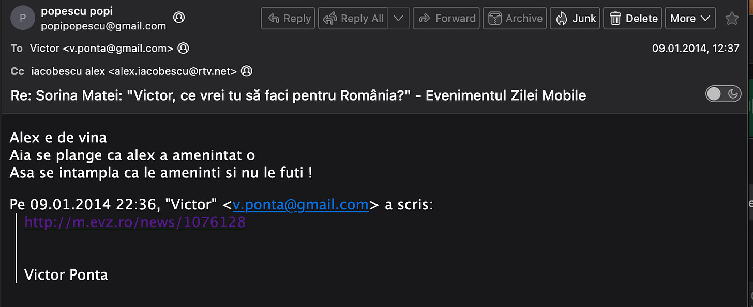Image resolution: width=753 pixels, height=307 pixels.
Task: Star this message with the star icon
Action: coord(732,19)
